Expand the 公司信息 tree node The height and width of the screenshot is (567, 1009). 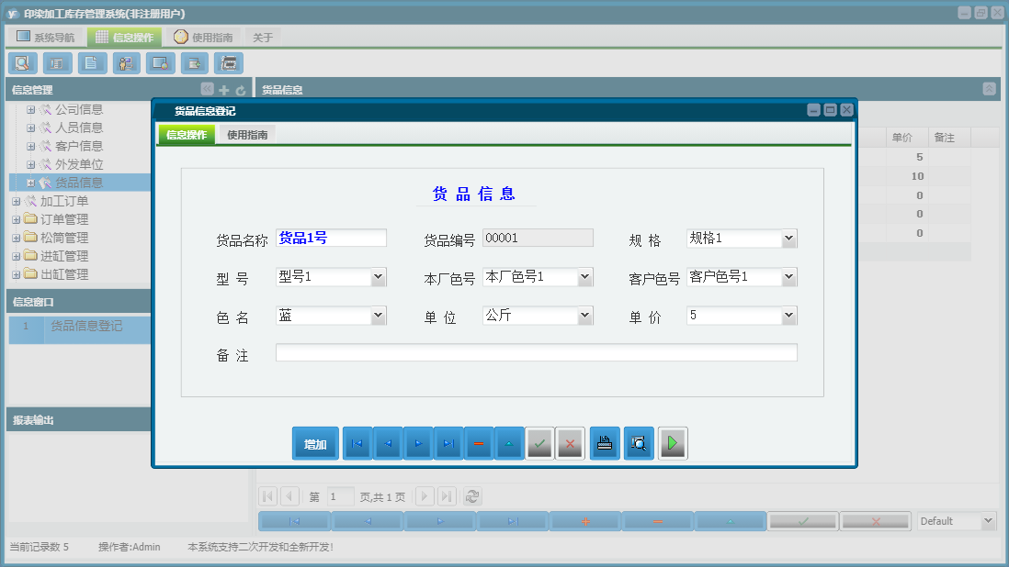[30, 110]
